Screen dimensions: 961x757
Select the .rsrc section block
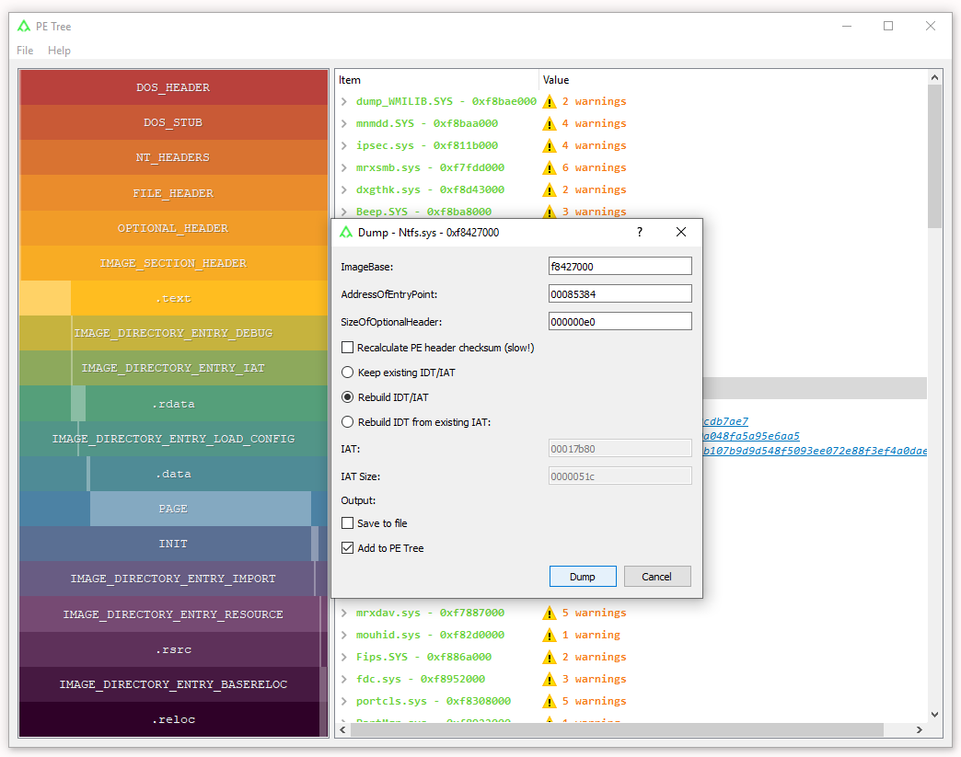173,649
